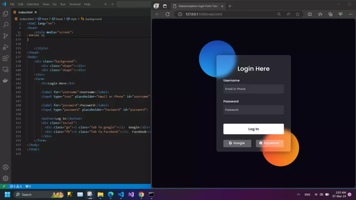Click the Log In button
Viewport: 356px width, 200px height.
coord(253,129)
